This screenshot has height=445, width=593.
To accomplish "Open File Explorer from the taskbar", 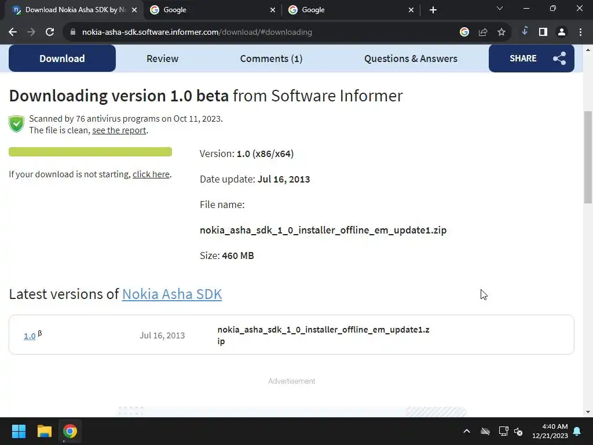I will tap(44, 431).
